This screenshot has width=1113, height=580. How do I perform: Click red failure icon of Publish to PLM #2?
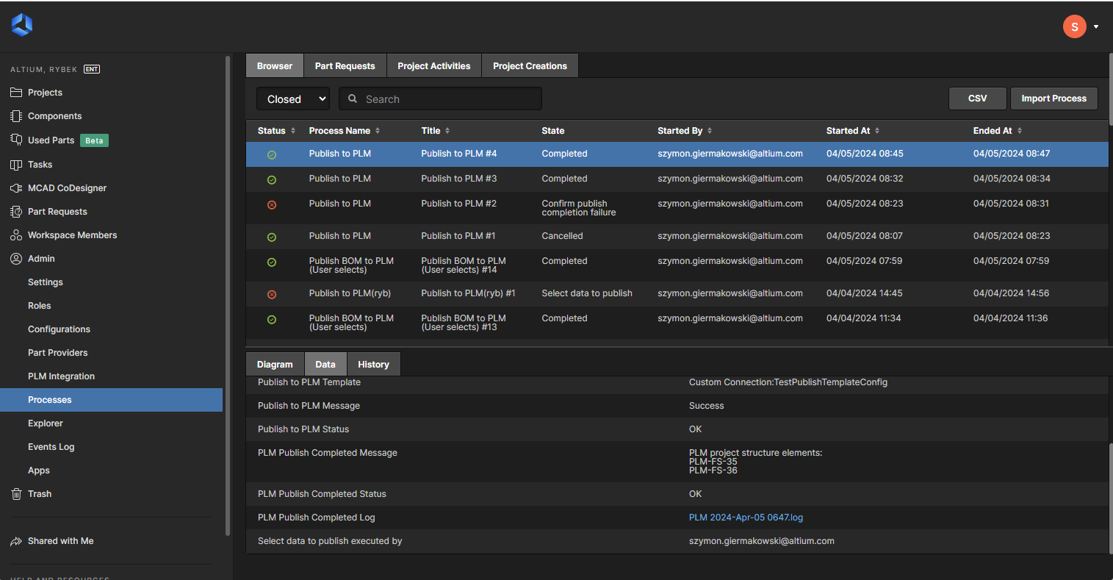272,204
